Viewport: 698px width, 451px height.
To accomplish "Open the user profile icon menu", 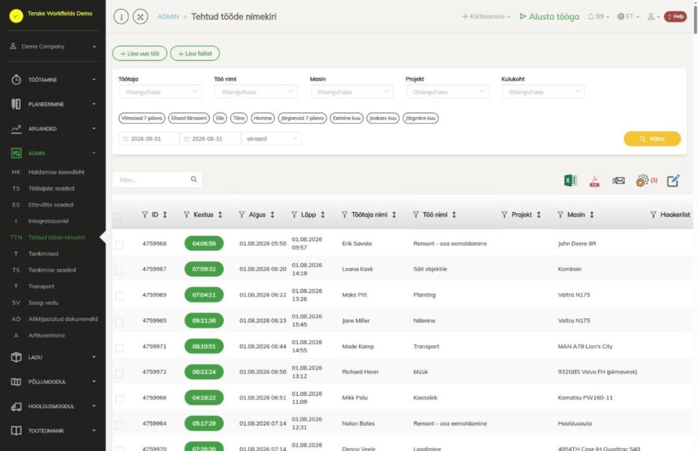I will [x=653, y=16].
